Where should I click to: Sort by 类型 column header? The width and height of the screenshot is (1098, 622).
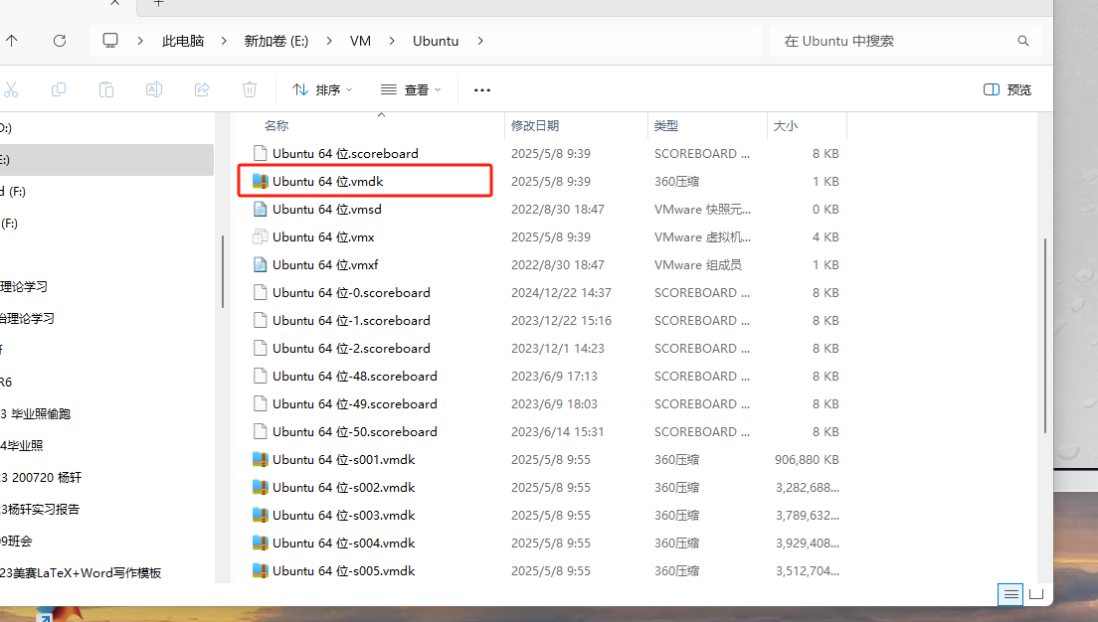(x=666, y=126)
